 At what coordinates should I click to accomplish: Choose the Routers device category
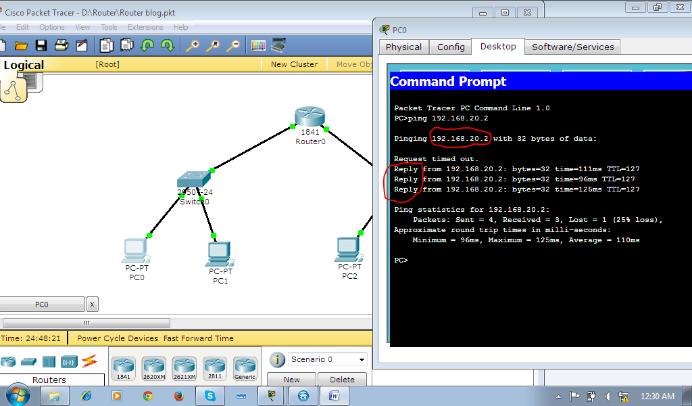[8, 362]
